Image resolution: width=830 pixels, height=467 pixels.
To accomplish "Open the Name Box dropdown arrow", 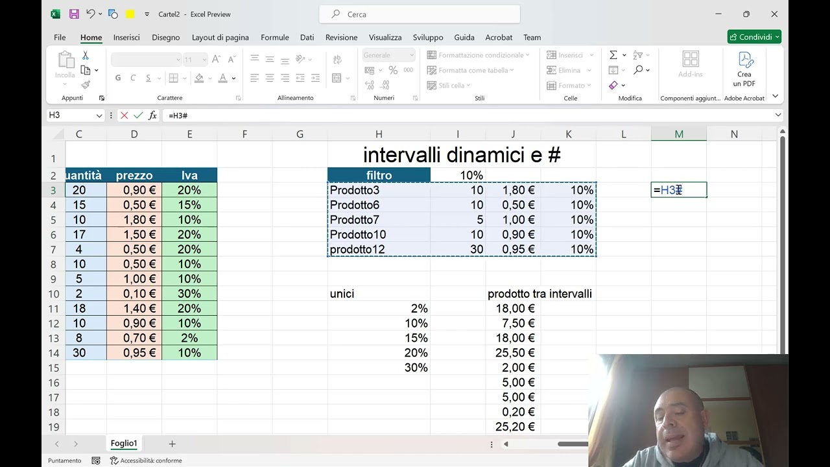I will (x=99, y=115).
